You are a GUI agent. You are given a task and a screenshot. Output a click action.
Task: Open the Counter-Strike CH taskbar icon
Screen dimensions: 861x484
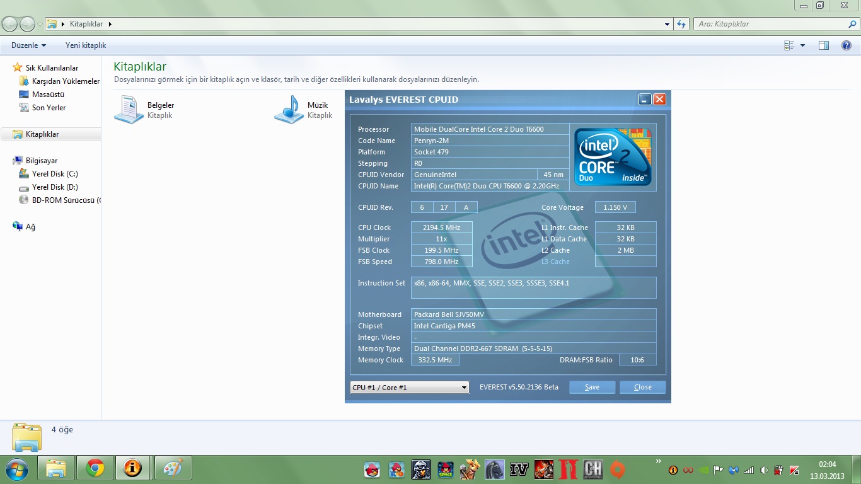pos(592,469)
